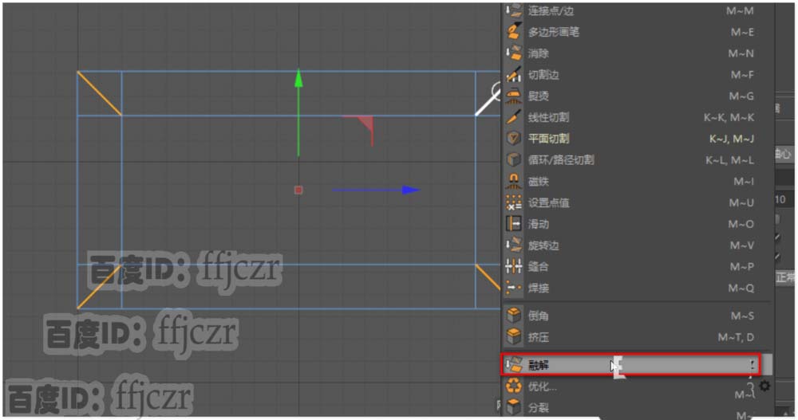Click the red axis center square
The height and width of the screenshot is (420, 798).
pos(298,190)
